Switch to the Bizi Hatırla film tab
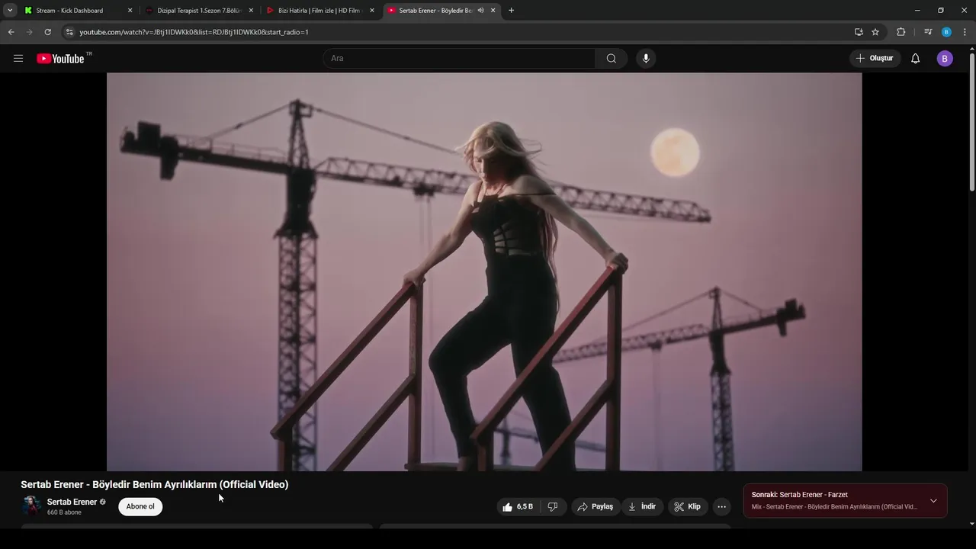Screen dimensions: 976x549 point(319,11)
